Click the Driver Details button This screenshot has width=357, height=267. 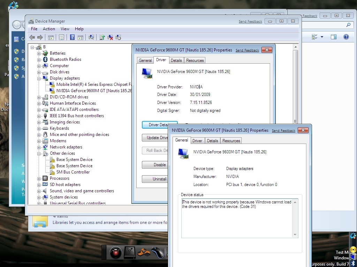click(159, 125)
